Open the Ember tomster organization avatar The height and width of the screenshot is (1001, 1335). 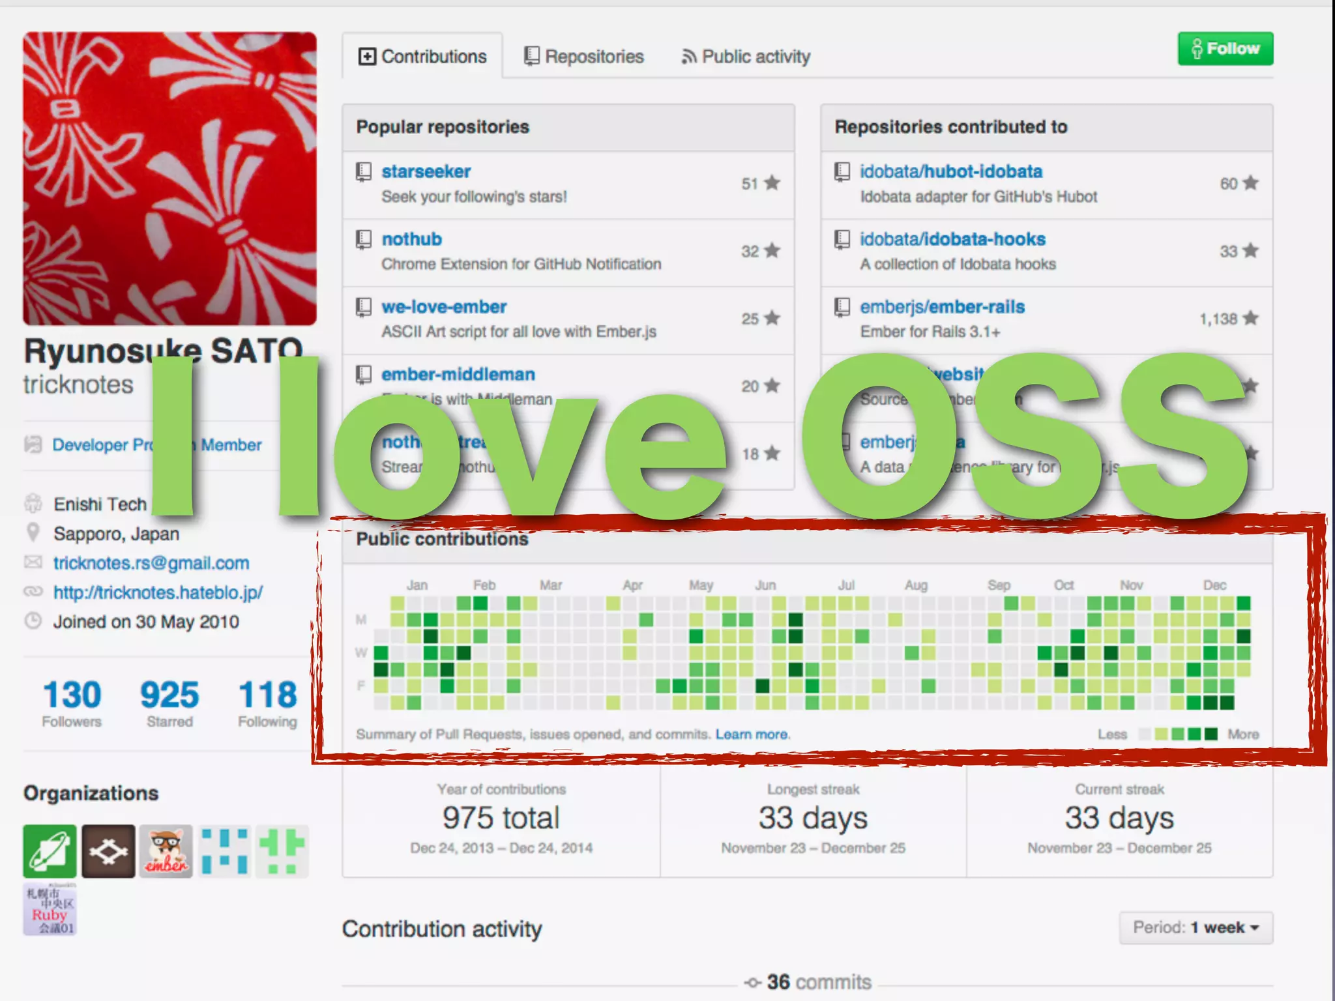pyautogui.click(x=167, y=851)
